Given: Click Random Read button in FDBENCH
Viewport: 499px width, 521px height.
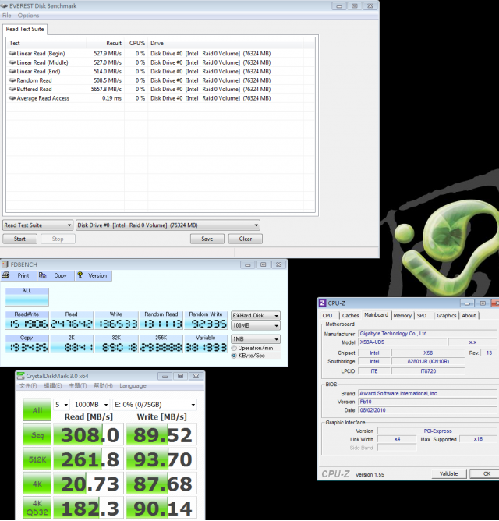Looking at the screenshot, I should [x=161, y=321].
